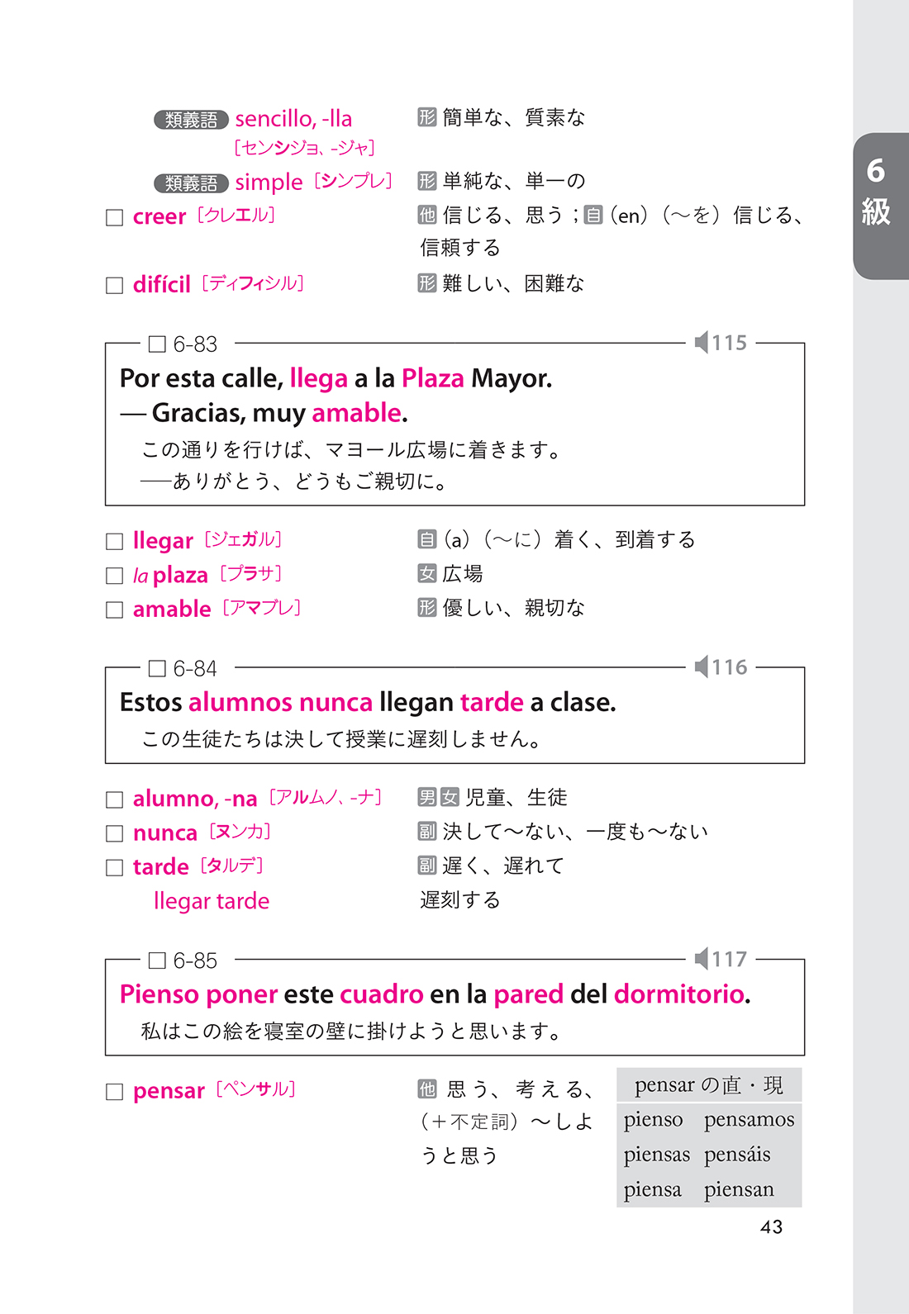
Task: Check the box next to pensar
Action: pos(115,1092)
